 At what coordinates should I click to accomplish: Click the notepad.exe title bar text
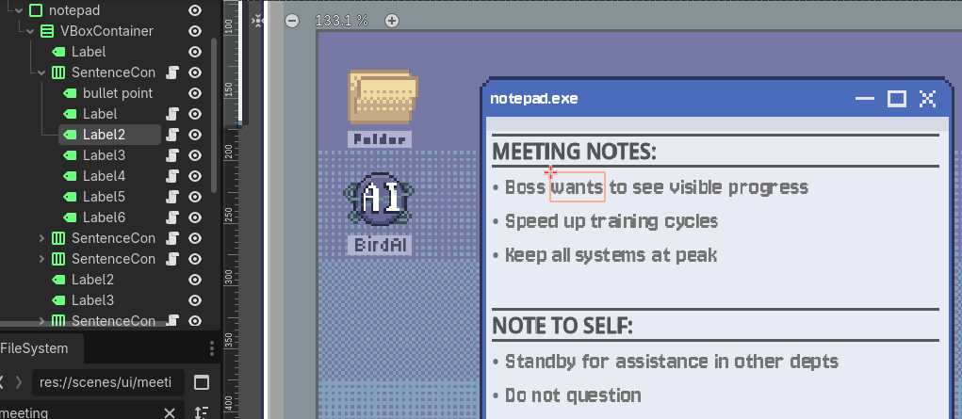(533, 99)
